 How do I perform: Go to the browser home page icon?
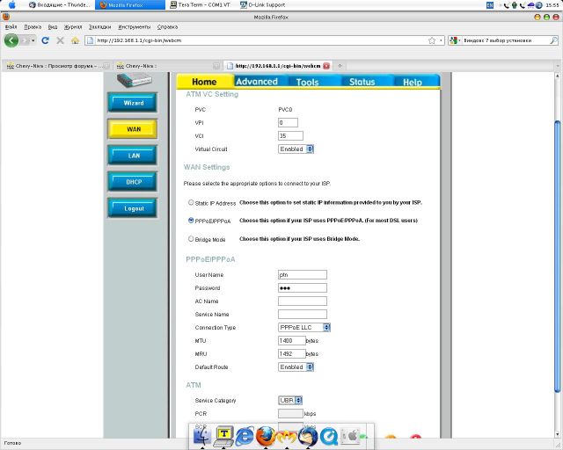75,40
